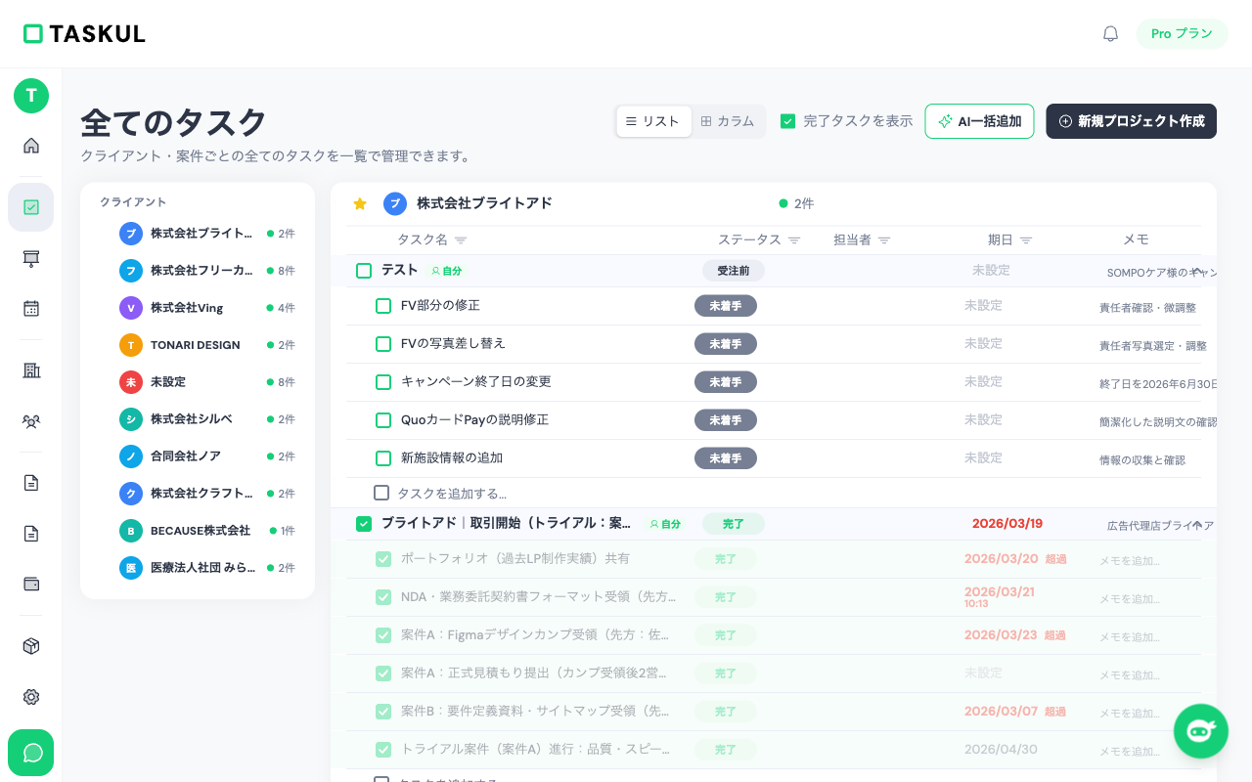Viewport: 1252px width, 782px height.
Task: Click the 自分 assignee badge on テスト
Action: click(x=446, y=271)
